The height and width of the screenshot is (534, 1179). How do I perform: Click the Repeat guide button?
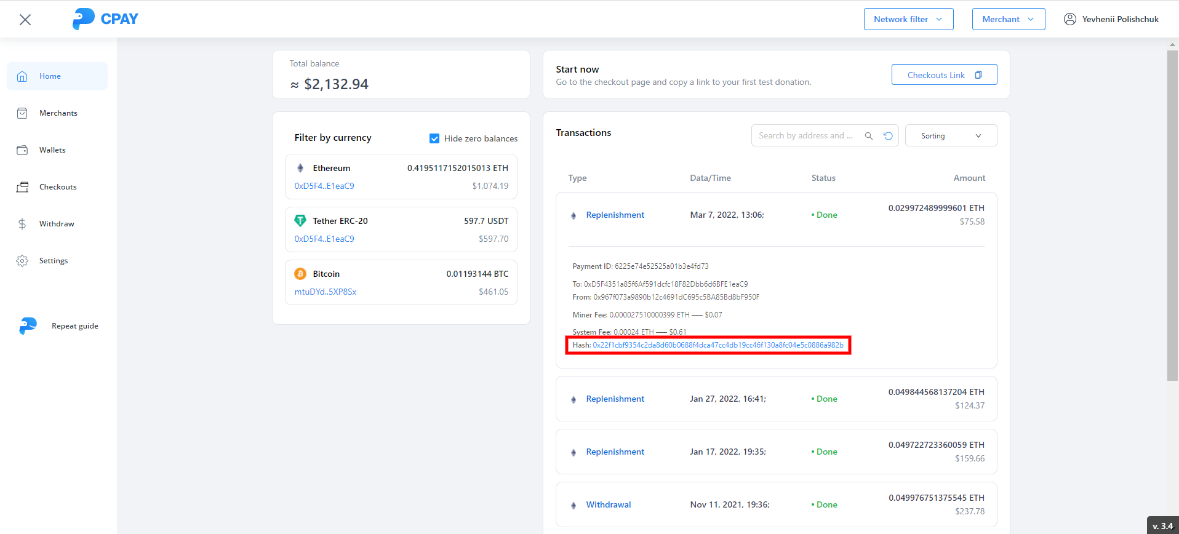pyautogui.click(x=74, y=326)
